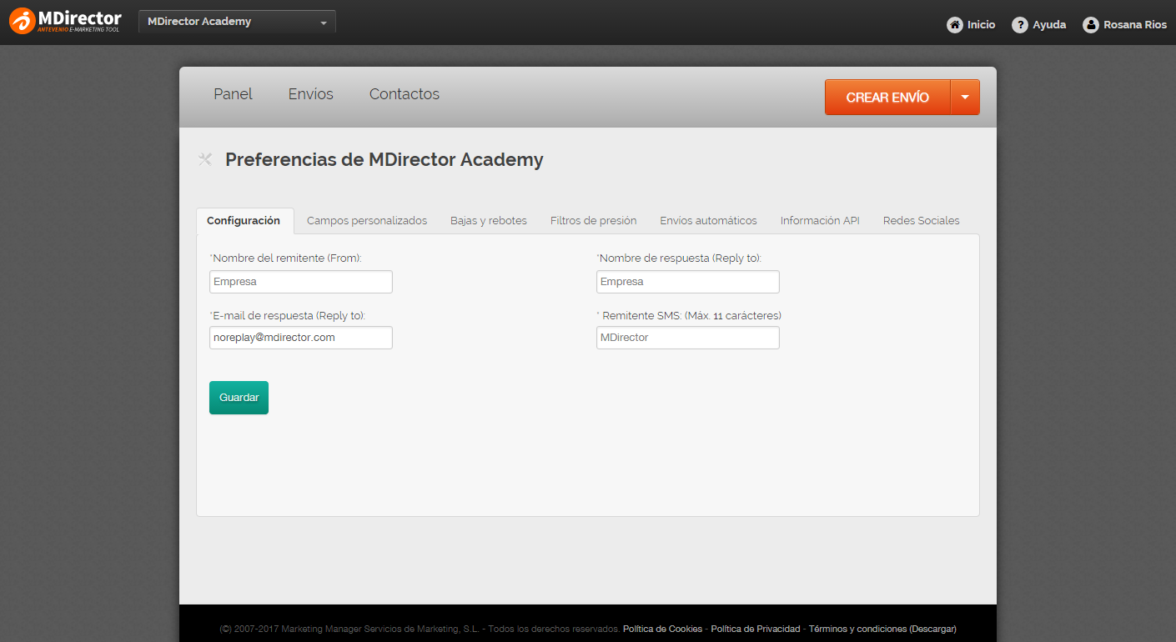Click the 'Nombre de respuesta (Reply to):' label
The height and width of the screenshot is (642, 1176).
[x=679, y=258]
